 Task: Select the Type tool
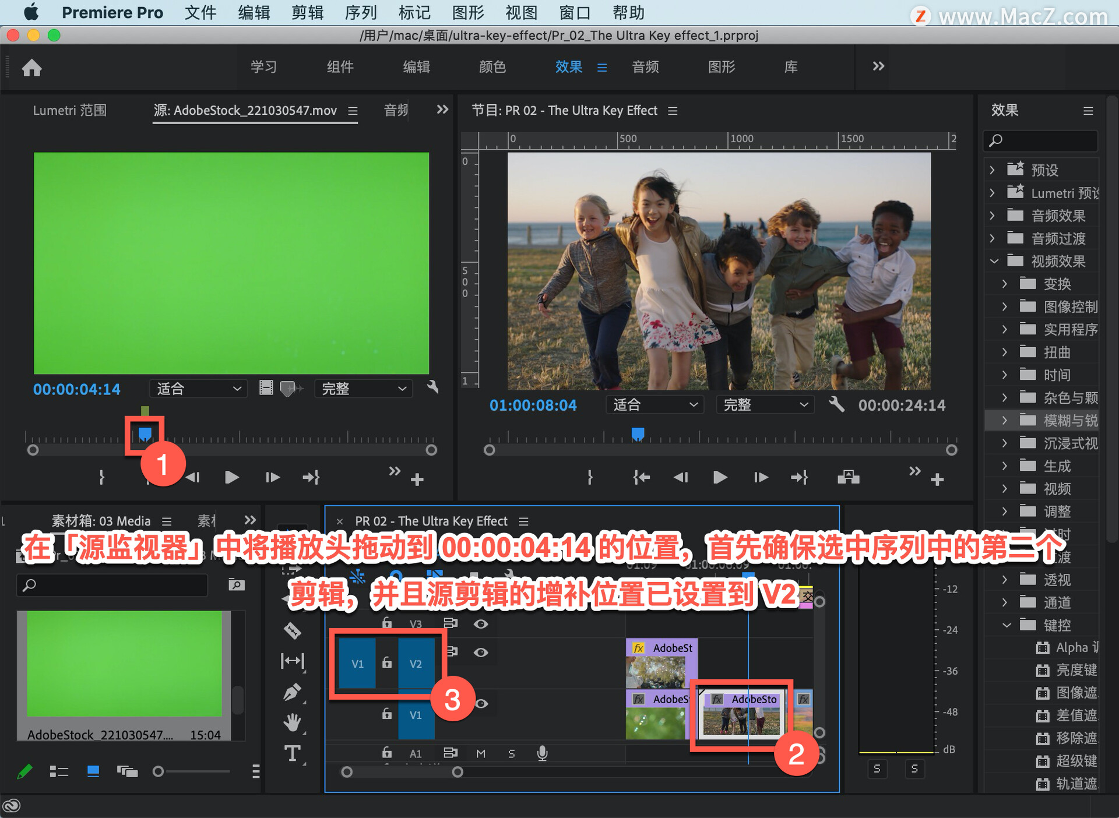[292, 753]
